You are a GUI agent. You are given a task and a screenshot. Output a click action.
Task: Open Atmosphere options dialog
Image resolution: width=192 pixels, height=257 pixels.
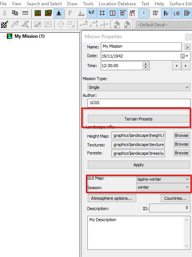pos(112,198)
